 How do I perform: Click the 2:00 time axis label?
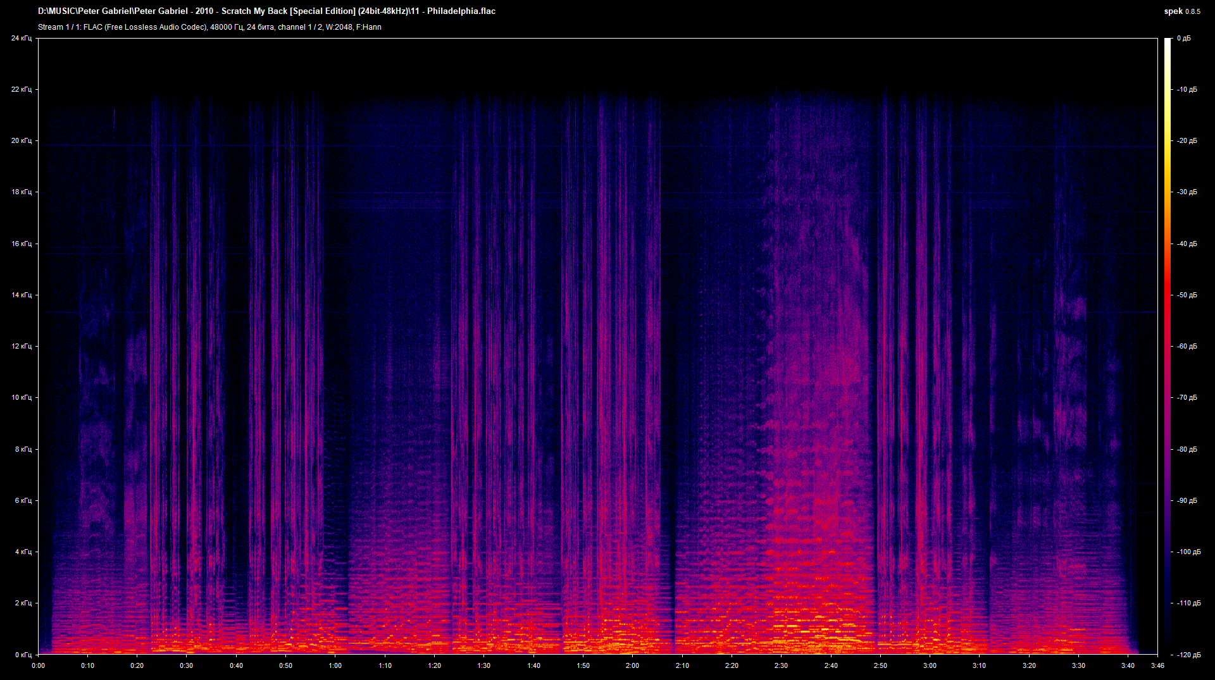coord(632,665)
